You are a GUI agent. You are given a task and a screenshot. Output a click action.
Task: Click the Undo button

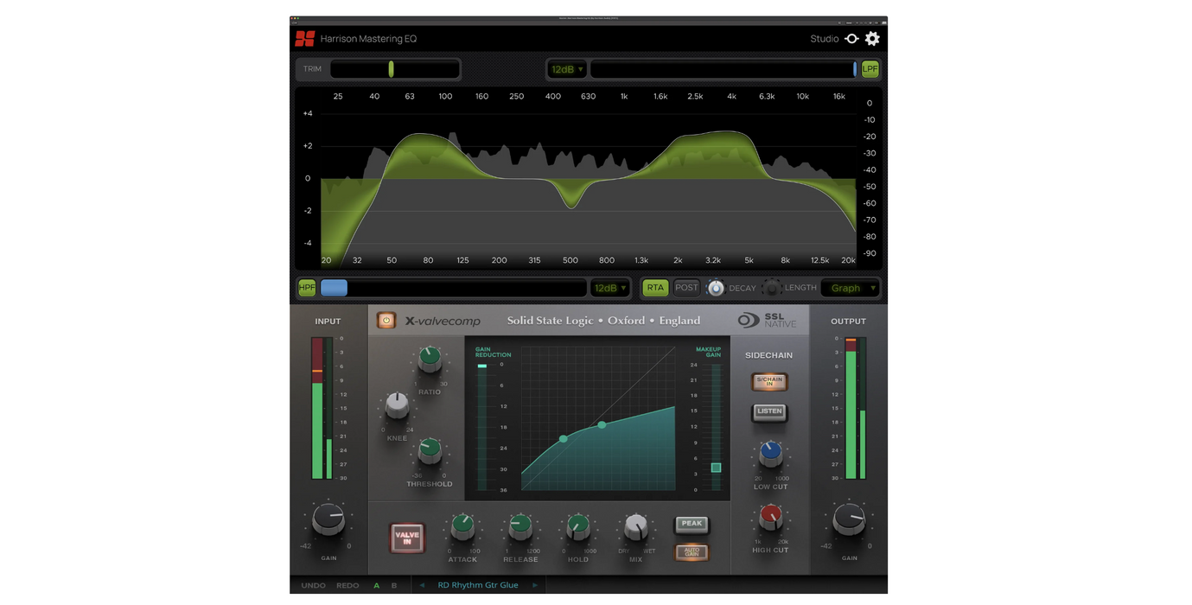[313, 585]
